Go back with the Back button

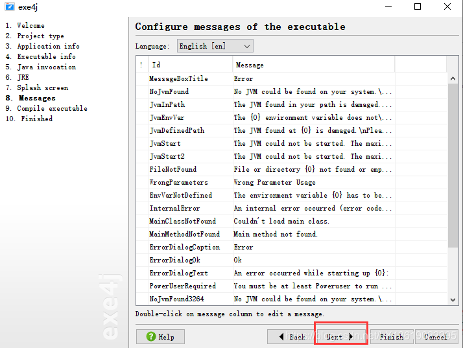(x=291, y=337)
